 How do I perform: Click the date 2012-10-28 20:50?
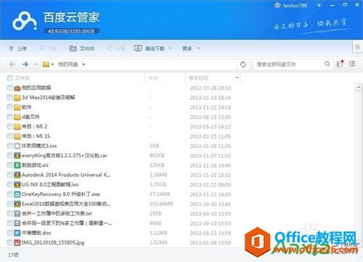click(211, 88)
